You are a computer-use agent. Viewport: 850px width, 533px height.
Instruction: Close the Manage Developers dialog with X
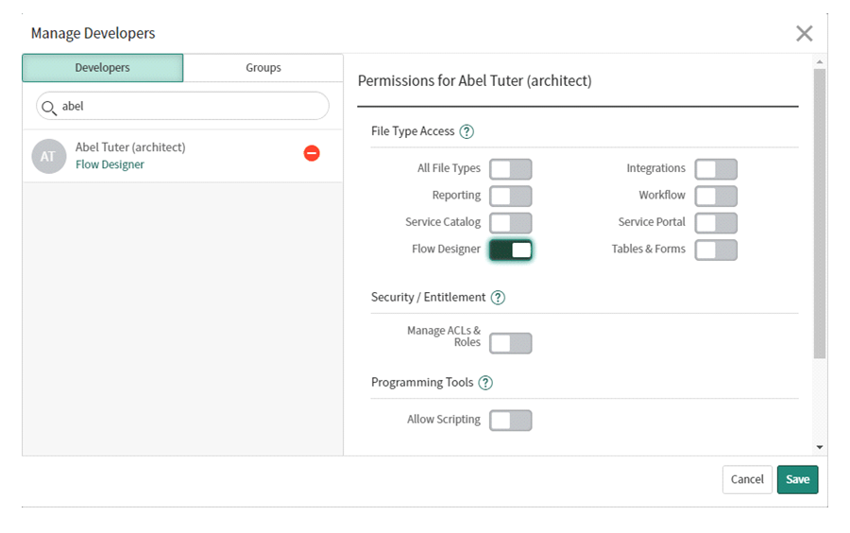click(804, 34)
